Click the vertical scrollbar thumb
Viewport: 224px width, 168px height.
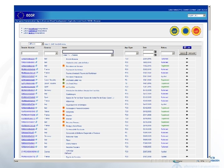click(209, 19)
